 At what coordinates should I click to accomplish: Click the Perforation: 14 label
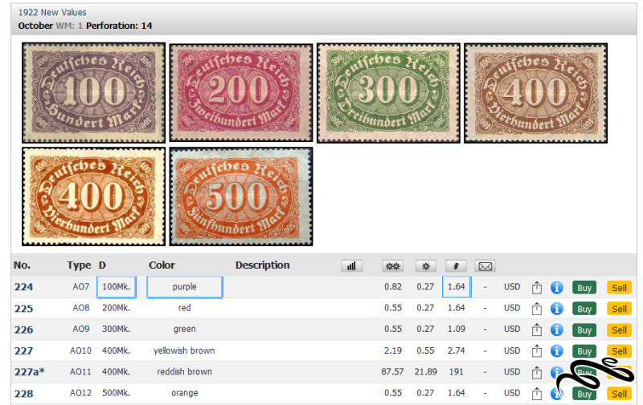(119, 26)
